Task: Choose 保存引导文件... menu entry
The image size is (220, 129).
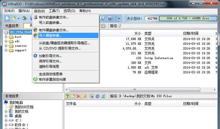Action: (66, 61)
